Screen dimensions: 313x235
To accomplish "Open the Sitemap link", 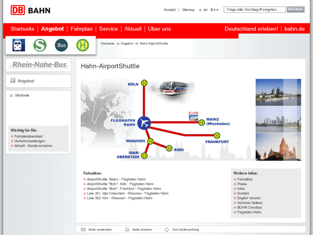I will point(188,9).
